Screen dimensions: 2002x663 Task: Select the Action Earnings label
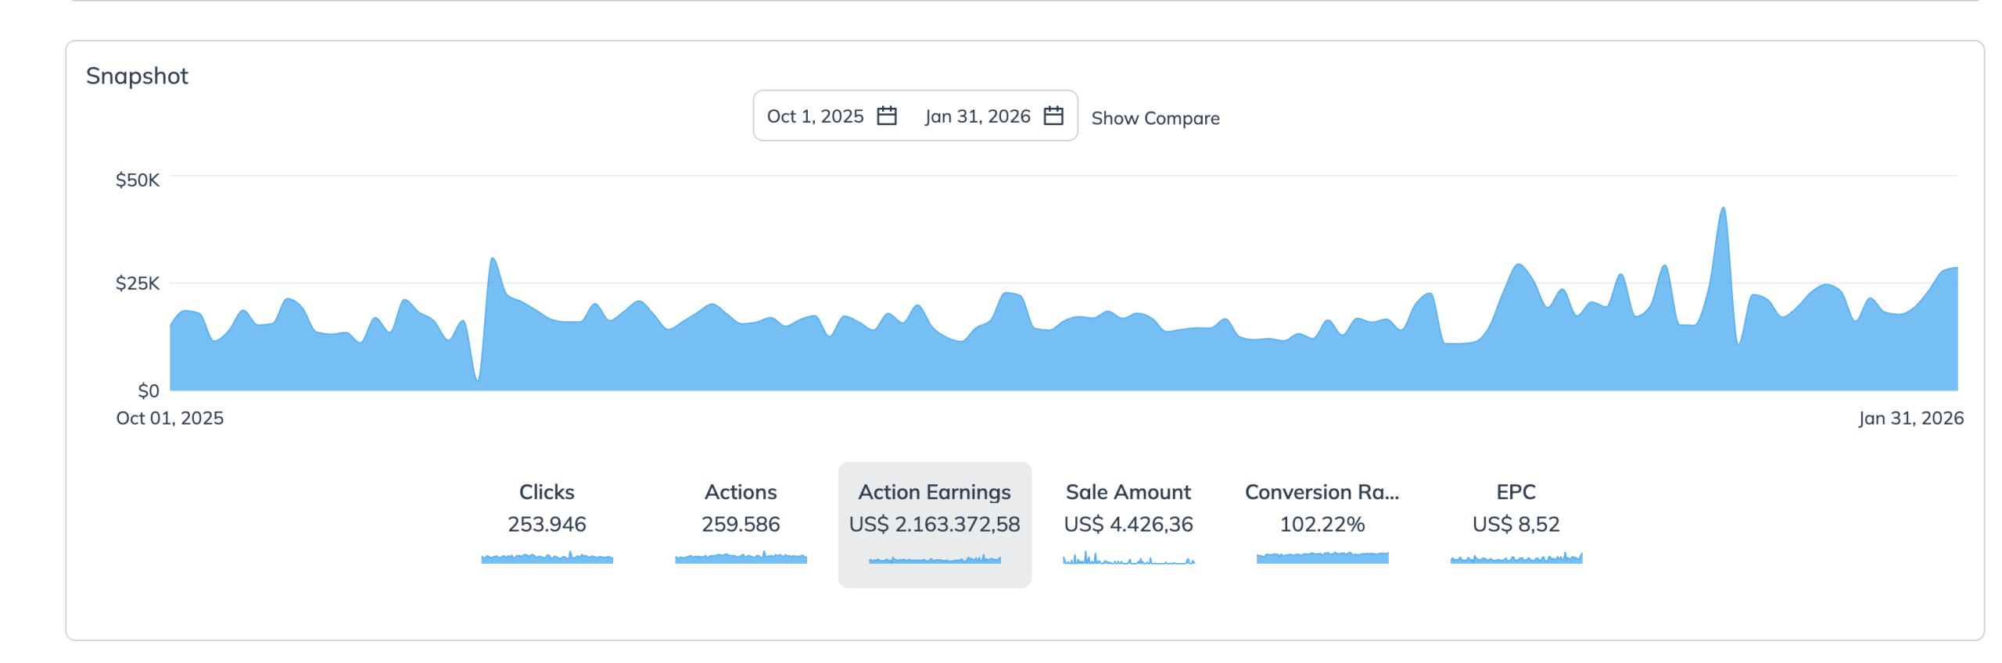pos(935,492)
